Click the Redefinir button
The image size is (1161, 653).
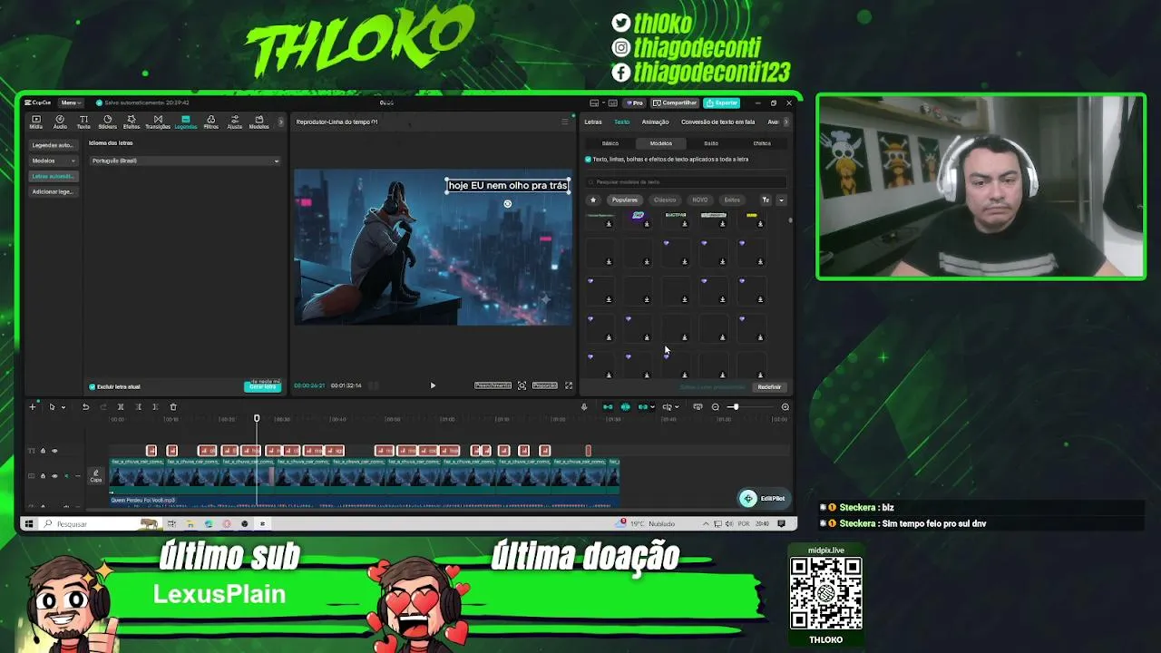coord(769,387)
